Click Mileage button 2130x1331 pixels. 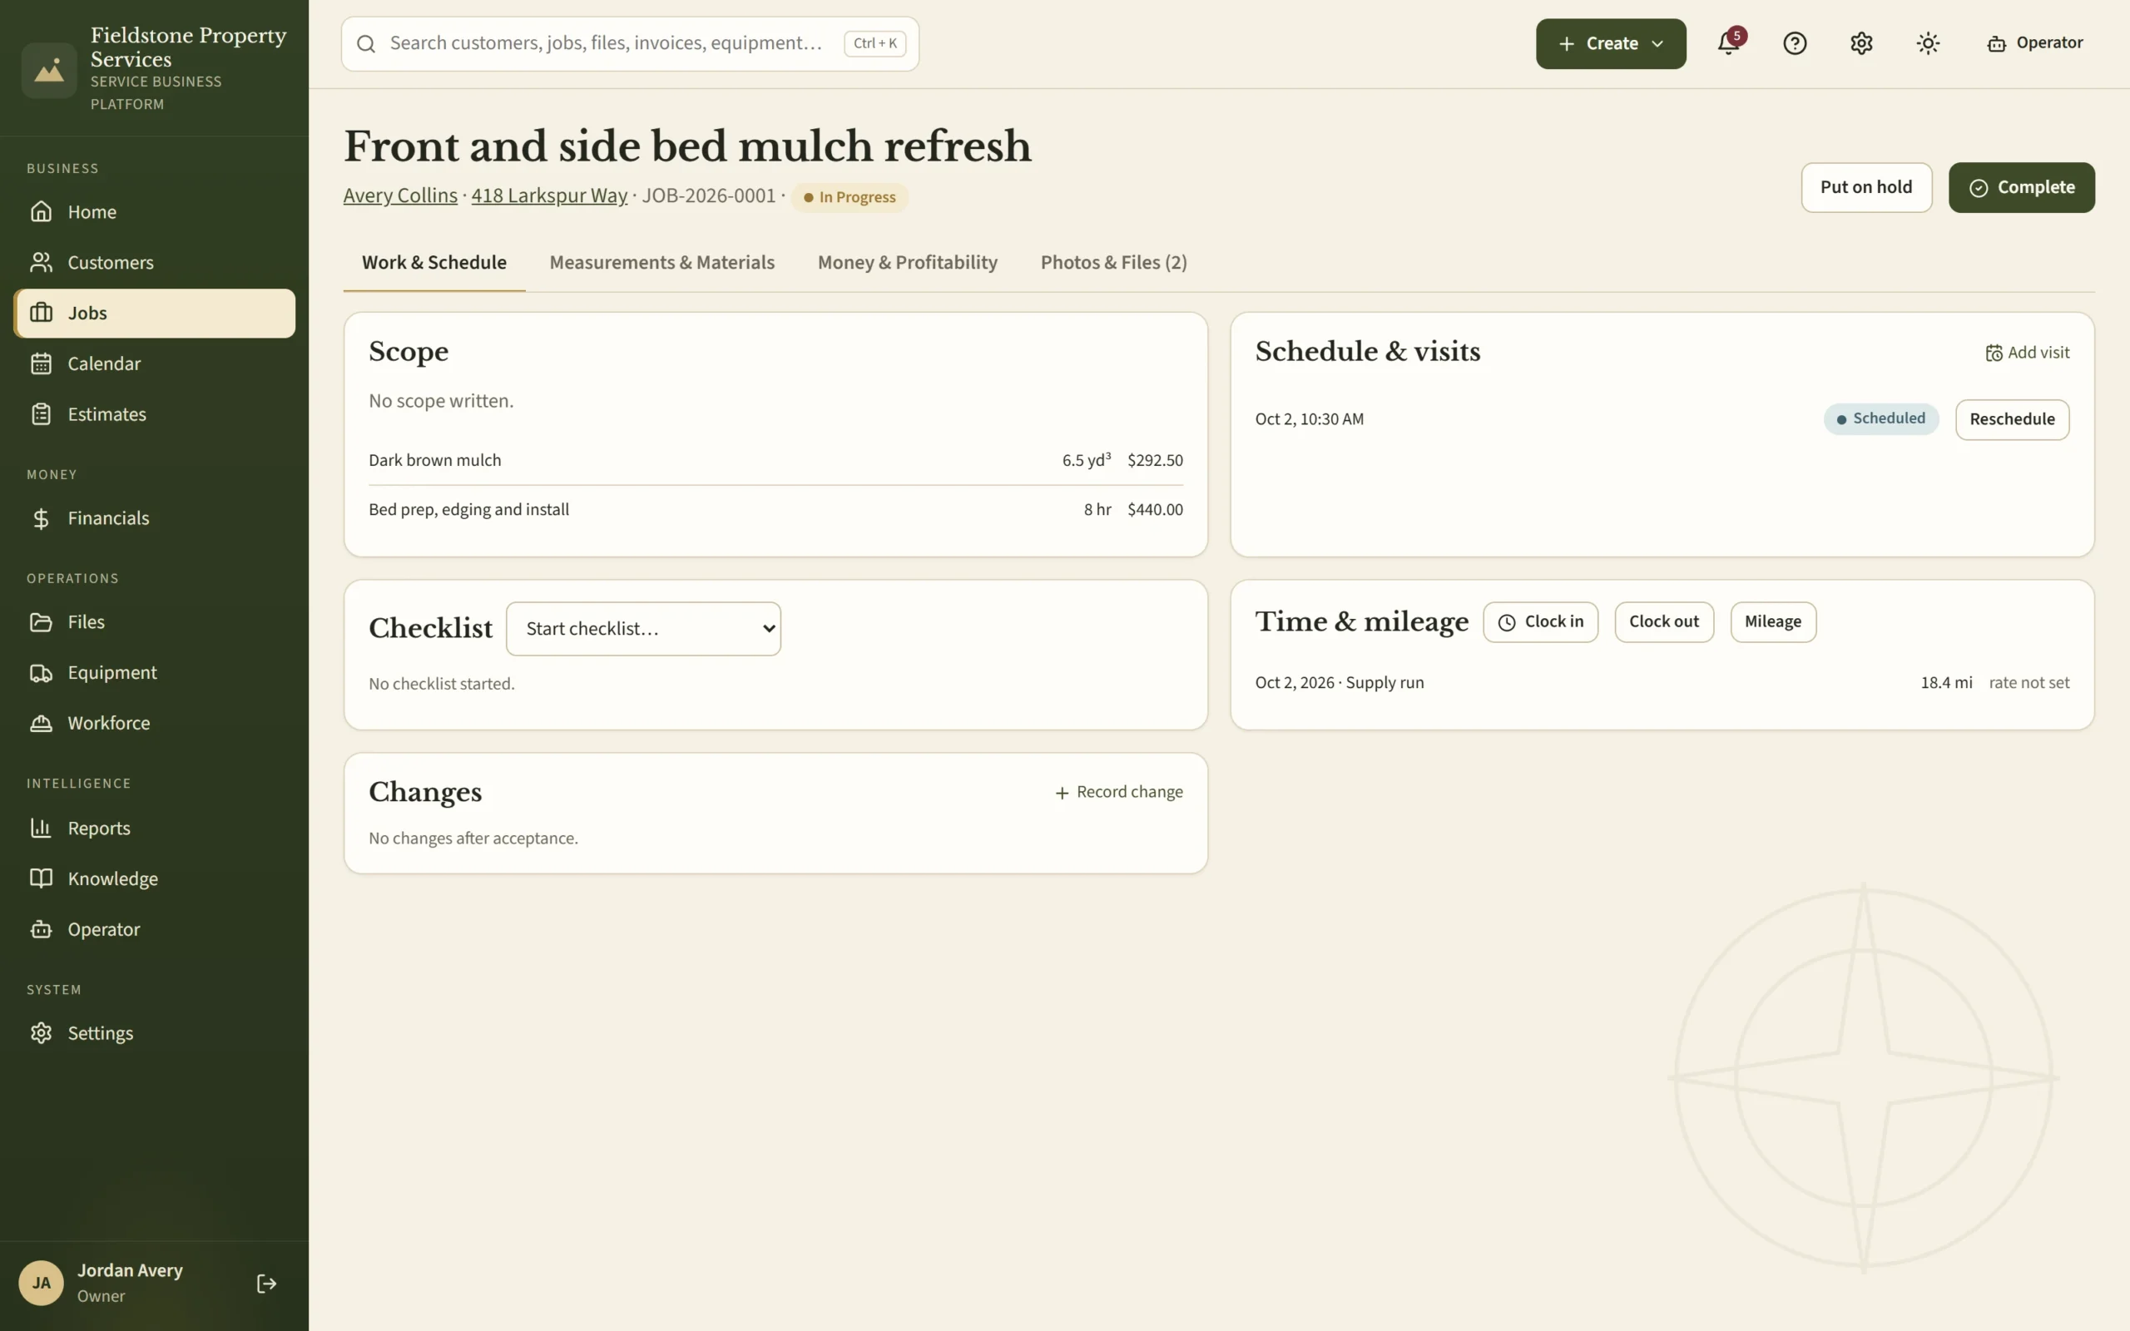[x=1773, y=622]
